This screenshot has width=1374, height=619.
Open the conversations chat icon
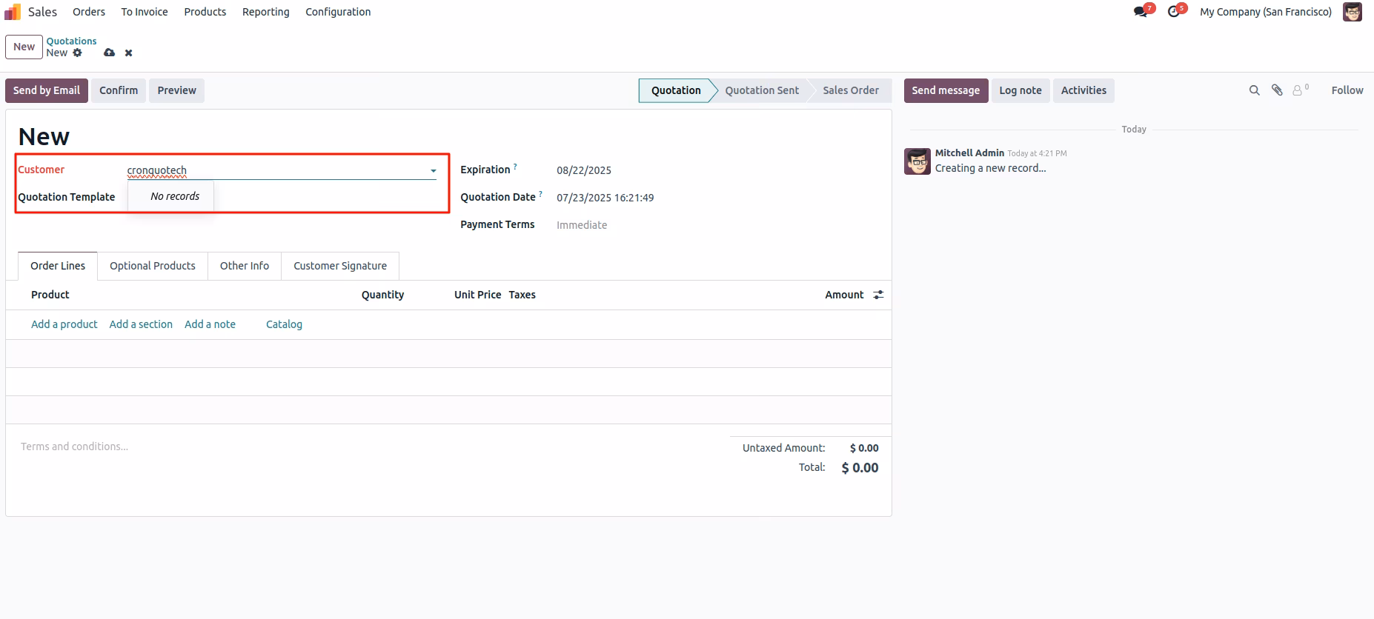coord(1141,12)
